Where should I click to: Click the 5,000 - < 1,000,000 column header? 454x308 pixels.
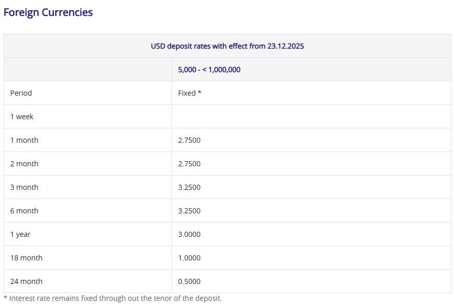(209, 70)
